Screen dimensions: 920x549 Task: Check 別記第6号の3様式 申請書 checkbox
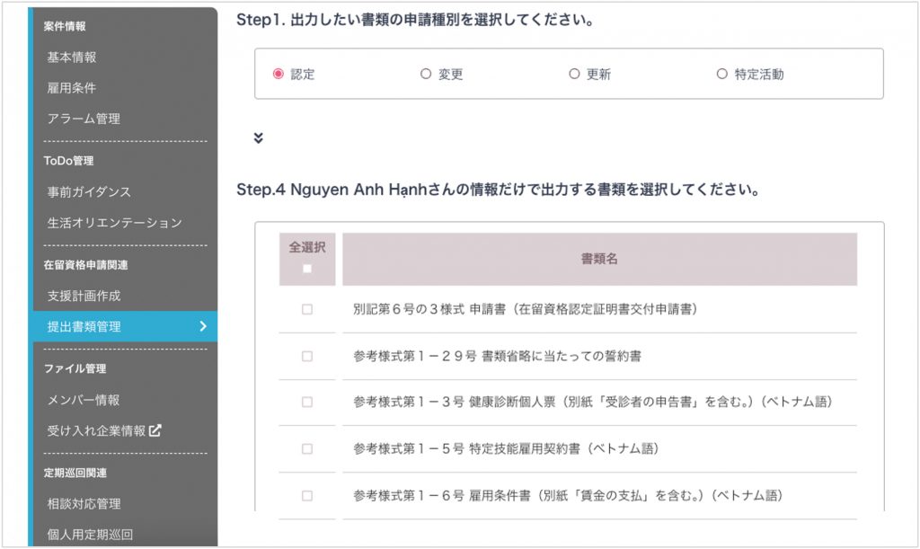(x=307, y=309)
